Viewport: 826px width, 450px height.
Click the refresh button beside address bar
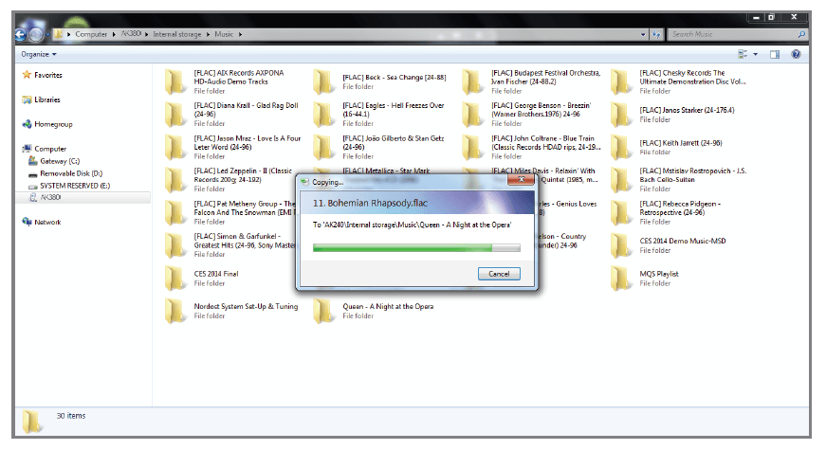(x=655, y=34)
